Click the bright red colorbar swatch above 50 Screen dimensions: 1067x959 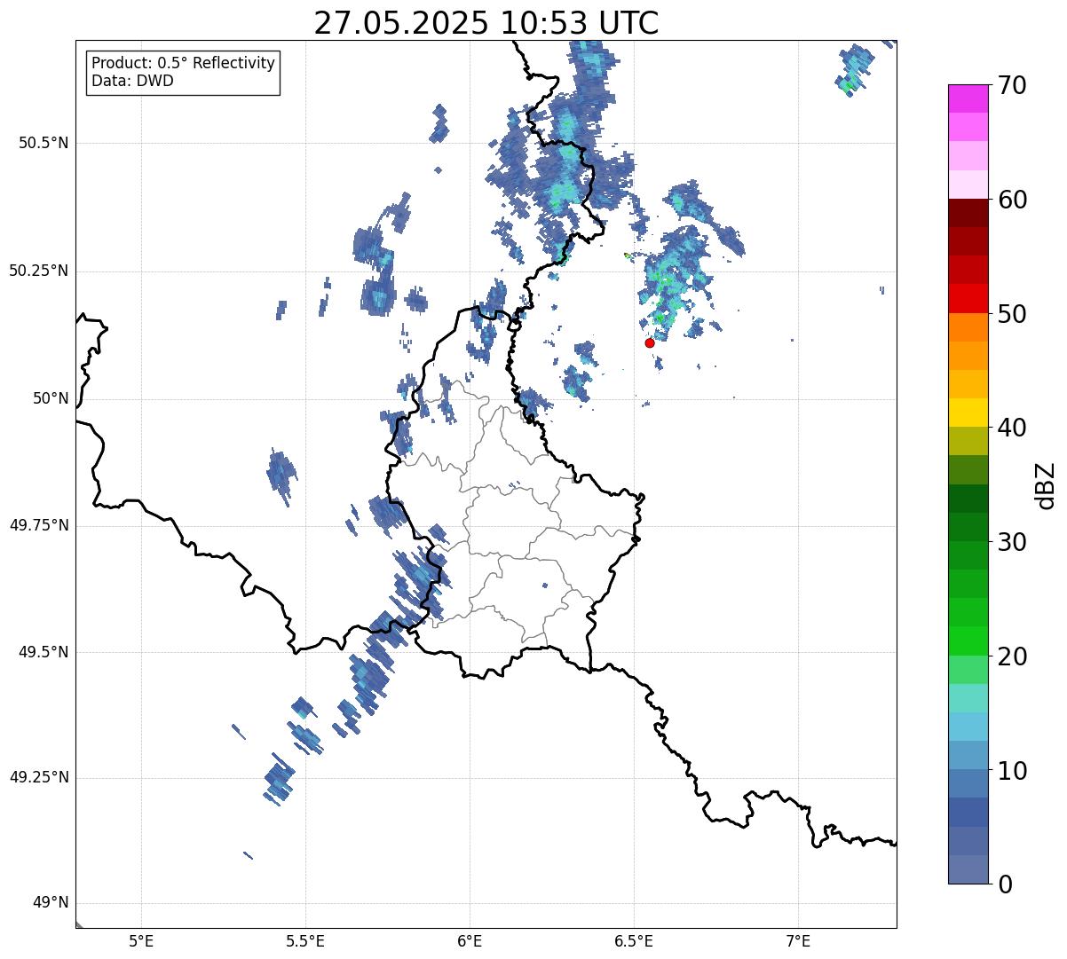click(968, 299)
